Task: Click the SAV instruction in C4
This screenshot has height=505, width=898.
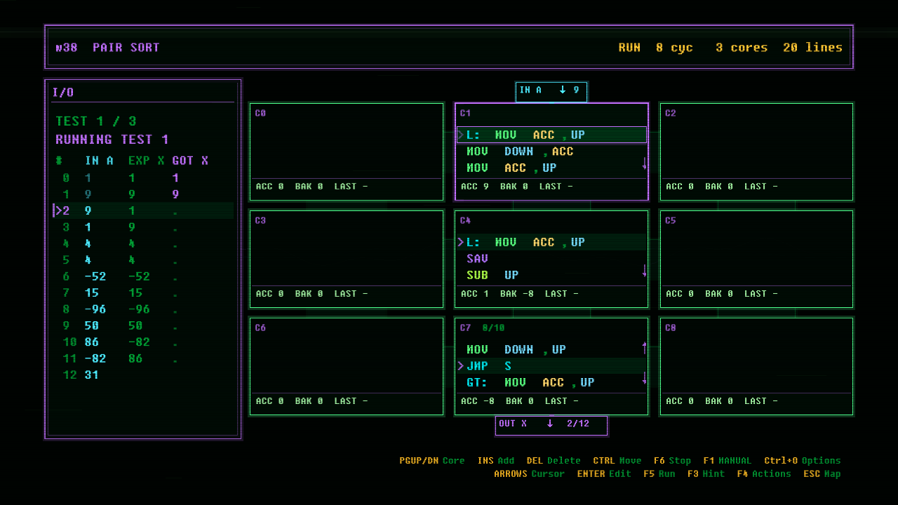Action: tap(551, 259)
